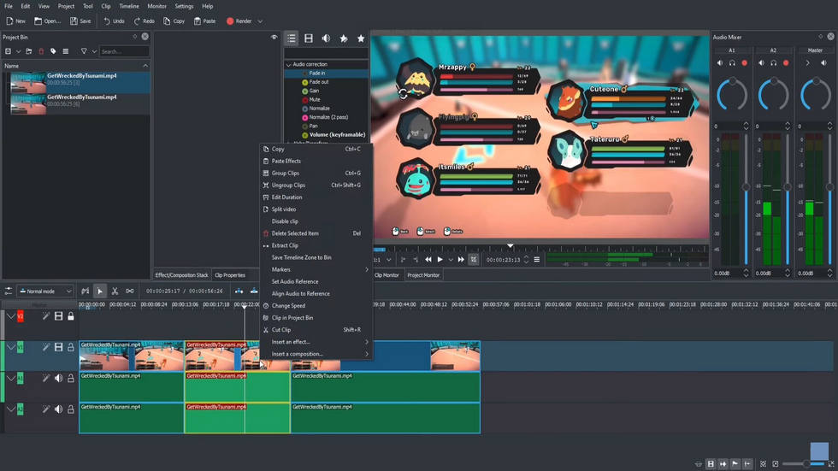This screenshot has height=471, width=838.
Task: Show favorite effects with the star icon
Action: pyautogui.click(x=361, y=38)
